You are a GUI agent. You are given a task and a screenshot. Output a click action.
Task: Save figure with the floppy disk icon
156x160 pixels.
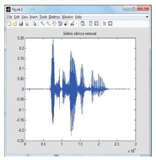21,24
